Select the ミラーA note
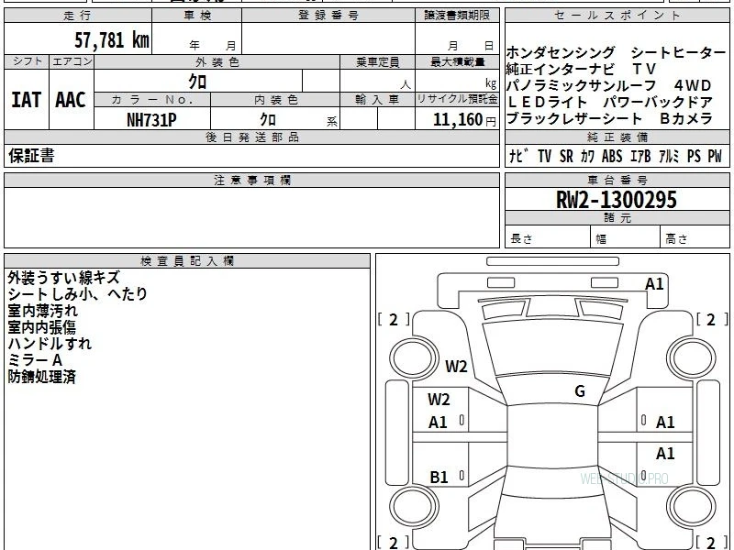 click(35, 359)
